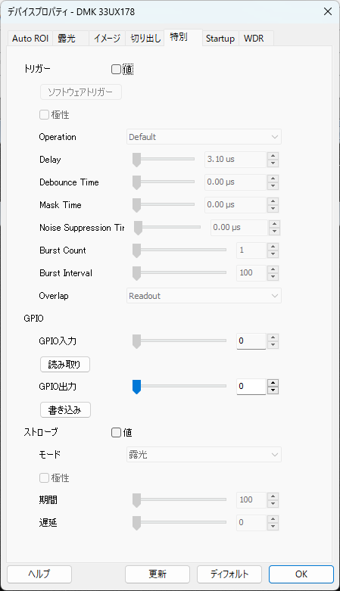
Task: Click the GPIO入力 value field
Action: (251, 341)
